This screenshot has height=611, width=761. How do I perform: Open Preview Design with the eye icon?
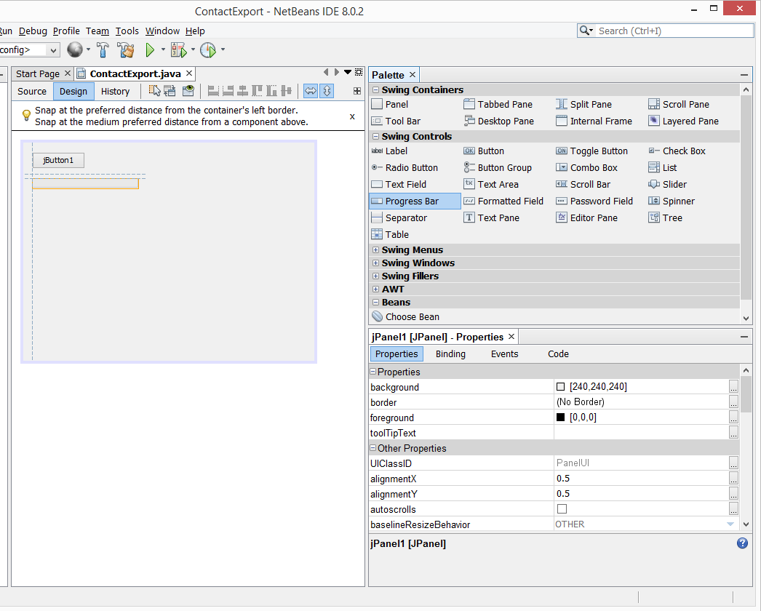[x=188, y=91]
